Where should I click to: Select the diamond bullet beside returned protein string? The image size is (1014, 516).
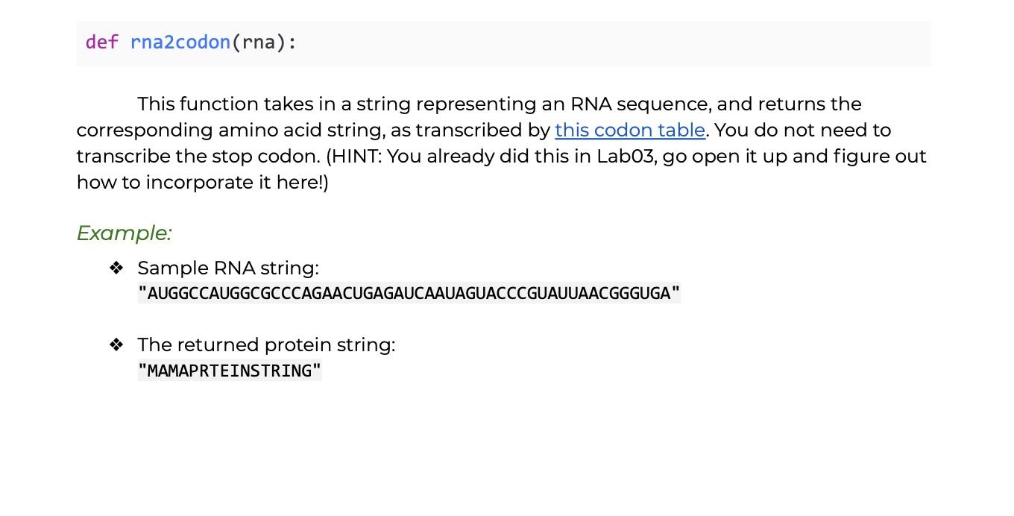(116, 344)
